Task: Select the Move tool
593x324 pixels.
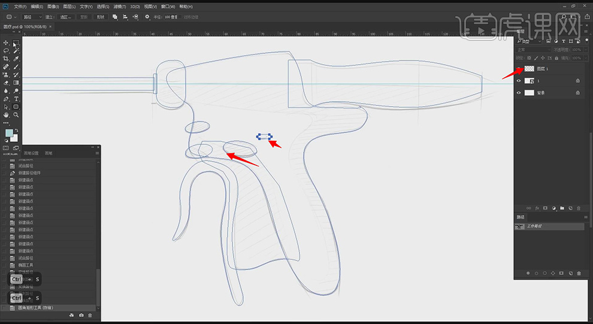Action: (x=6, y=43)
